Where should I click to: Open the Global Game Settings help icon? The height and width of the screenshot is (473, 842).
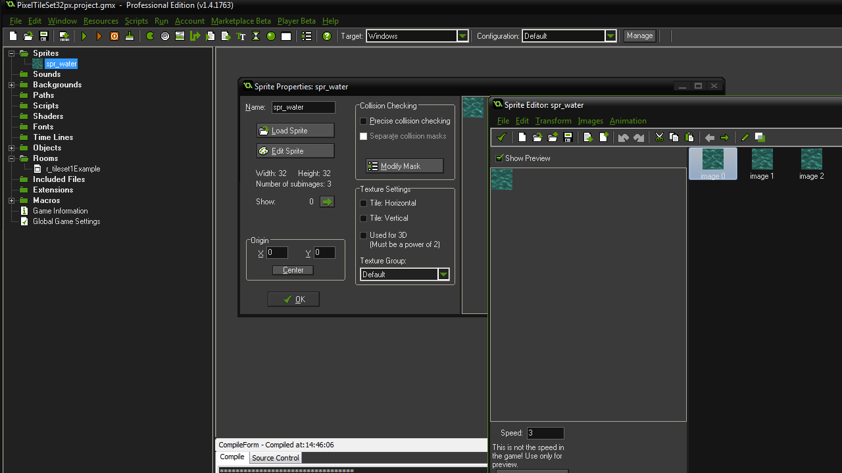(327, 36)
